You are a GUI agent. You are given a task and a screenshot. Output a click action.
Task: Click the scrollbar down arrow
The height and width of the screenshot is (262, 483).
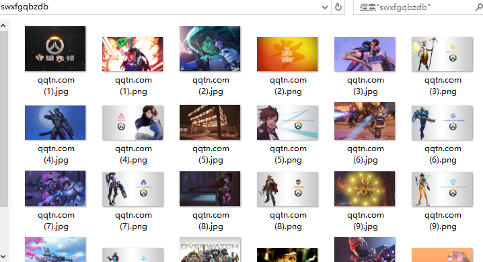tap(3, 257)
